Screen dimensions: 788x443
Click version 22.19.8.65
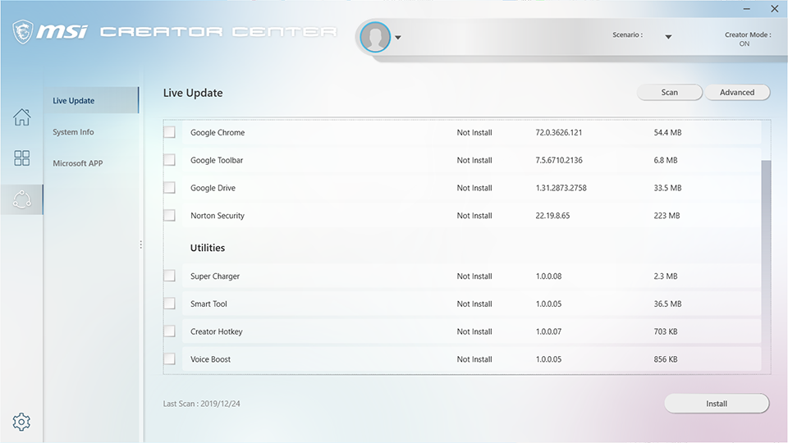coord(552,216)
